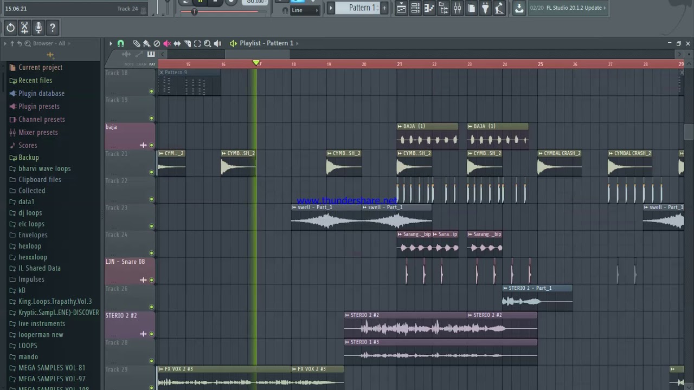Open the playlist main menu arrow

[111, 43]
